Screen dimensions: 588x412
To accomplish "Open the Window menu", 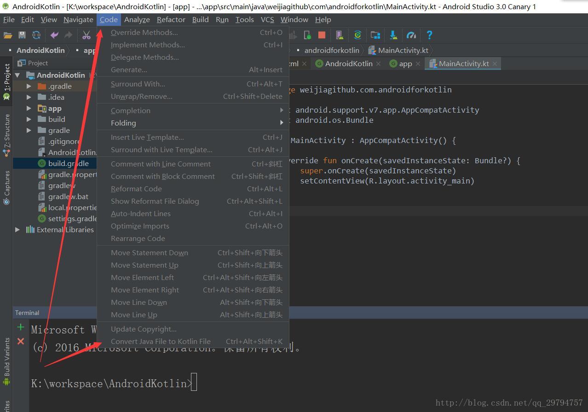I will point(294,19).
